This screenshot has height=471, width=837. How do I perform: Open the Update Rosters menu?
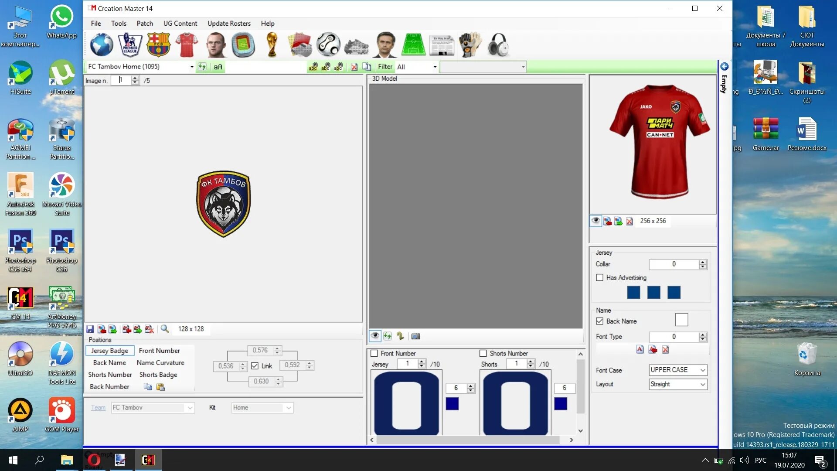(229, 24)
